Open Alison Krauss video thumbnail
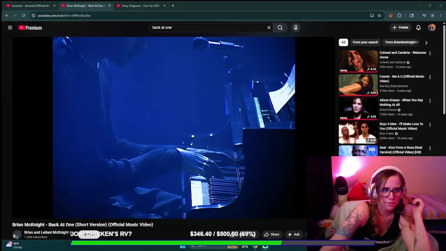Screen dimensions: 446x251 click(358, 108)
